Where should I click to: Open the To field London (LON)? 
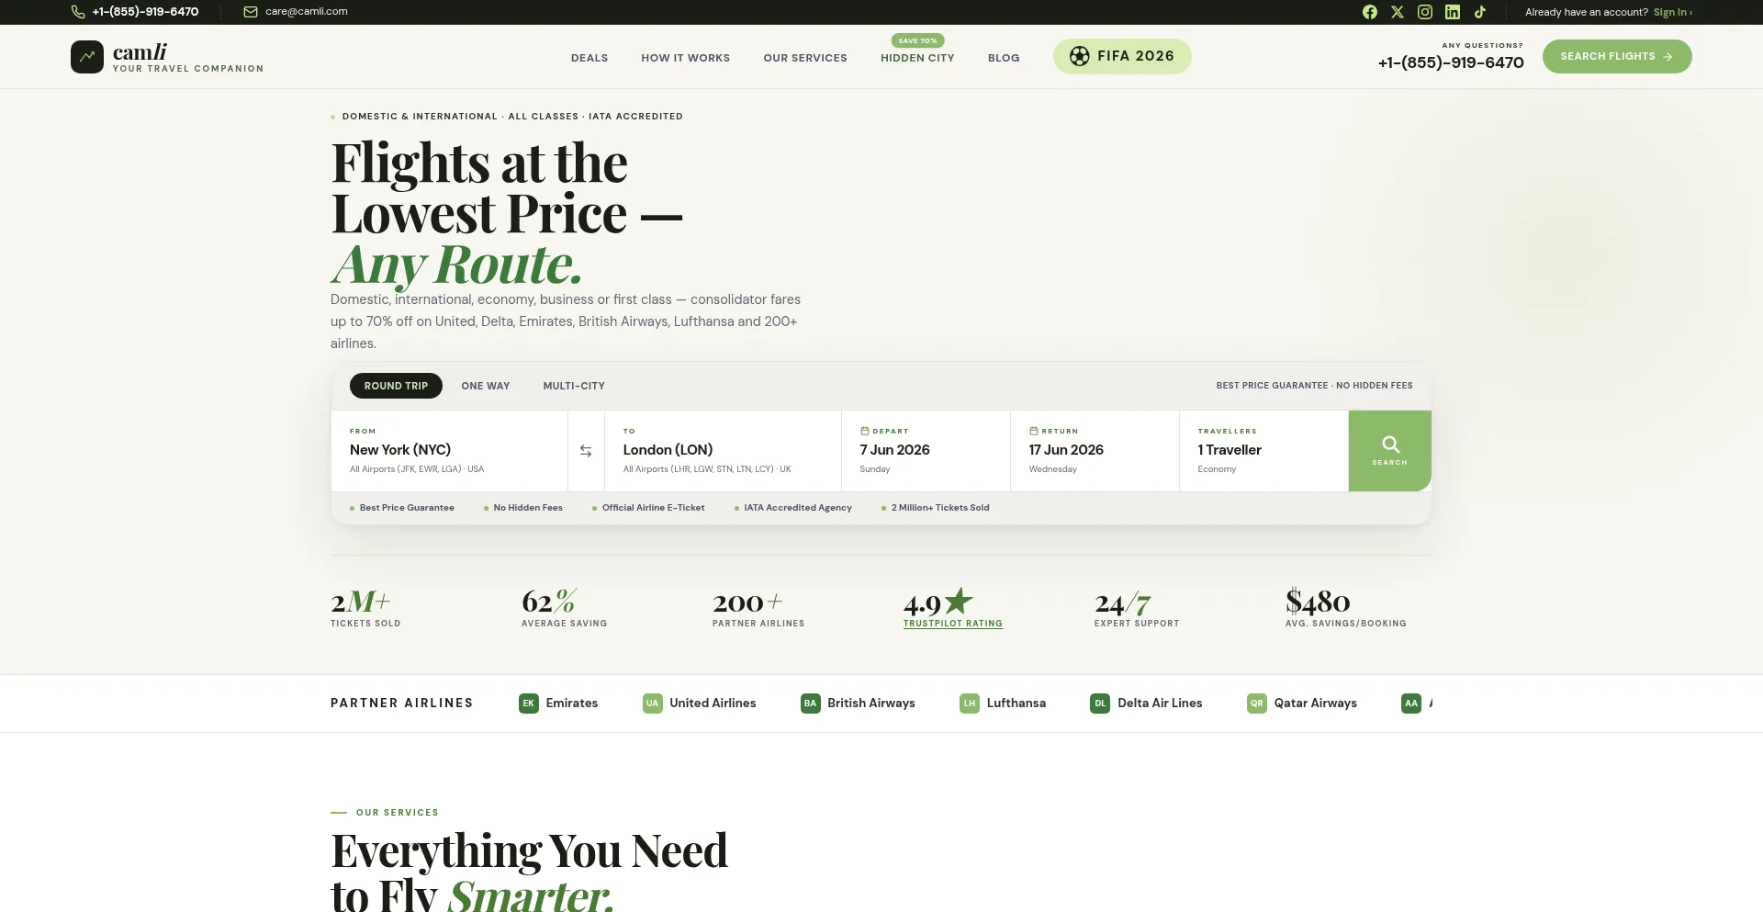(x=723, y=451)
